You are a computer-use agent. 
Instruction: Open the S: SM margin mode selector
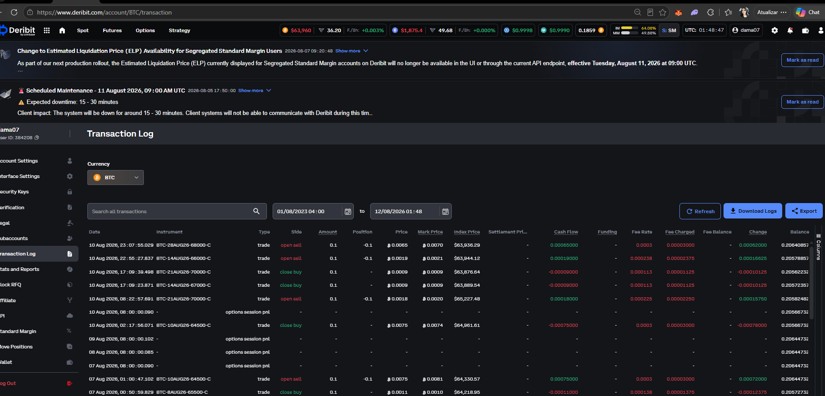pos(669,30)
